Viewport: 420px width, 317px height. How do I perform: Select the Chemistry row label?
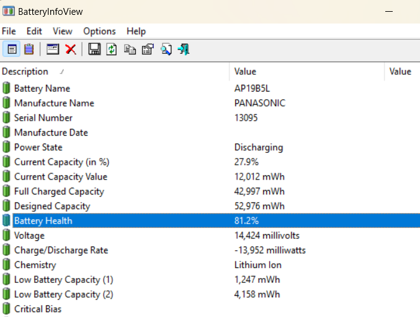point(35,265)
